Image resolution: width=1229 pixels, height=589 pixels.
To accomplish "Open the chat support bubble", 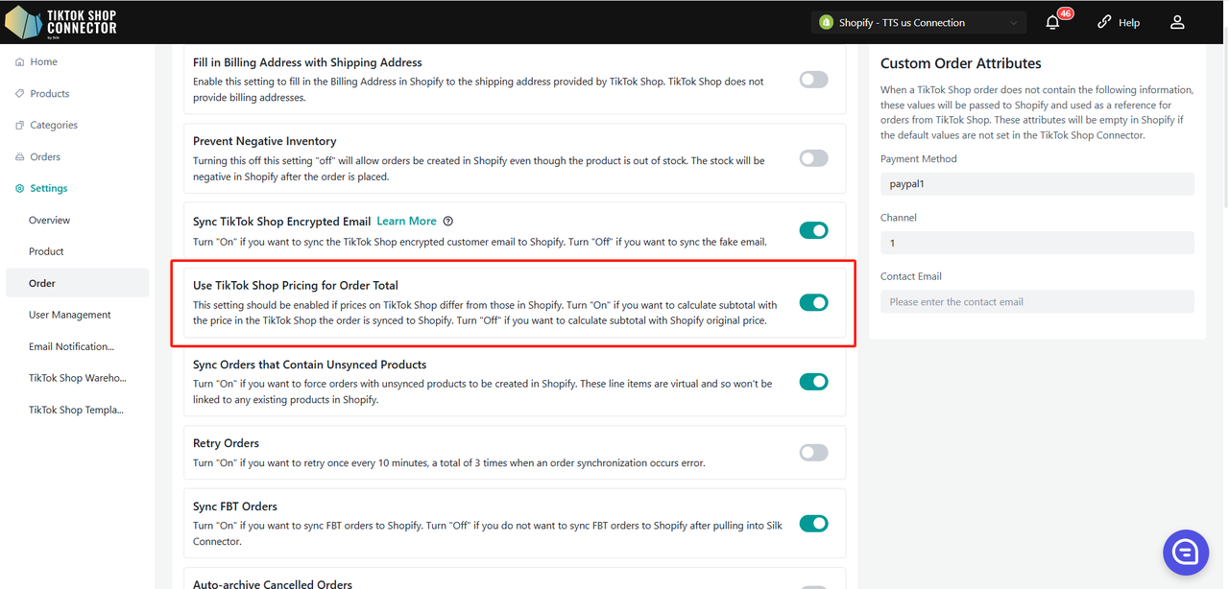I will click(x=1185, y=552).
